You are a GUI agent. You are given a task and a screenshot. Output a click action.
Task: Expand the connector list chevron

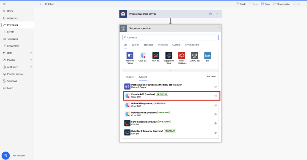[x=170, y=71]
